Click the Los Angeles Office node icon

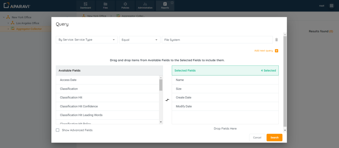click(13, 23)
